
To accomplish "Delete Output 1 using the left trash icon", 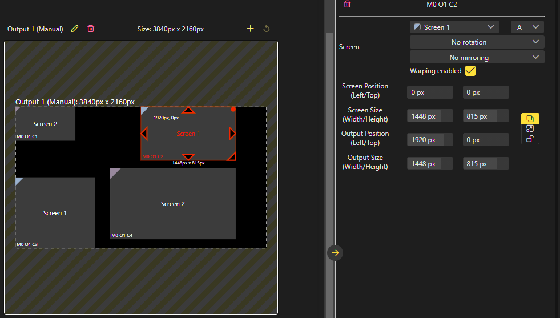I will point(91,29).
